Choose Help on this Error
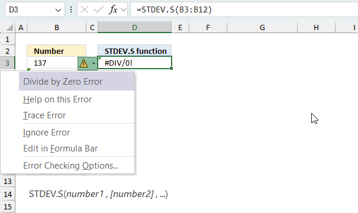358x213 pixels. point(57,99)
